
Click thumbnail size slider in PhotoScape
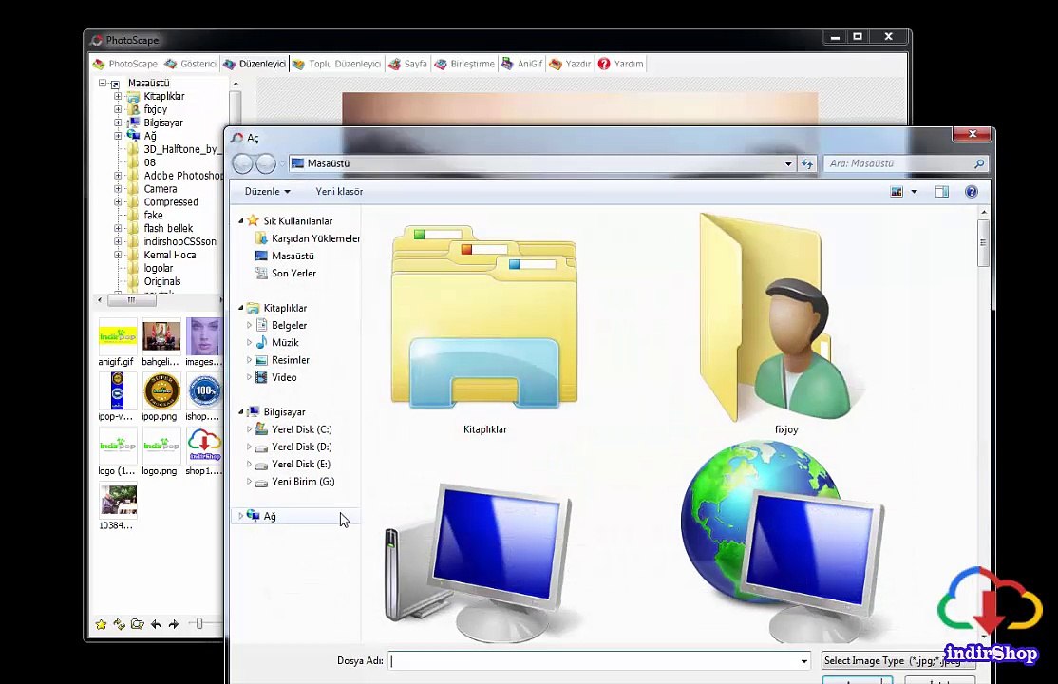pyautogui.click(x=199, y=624)
